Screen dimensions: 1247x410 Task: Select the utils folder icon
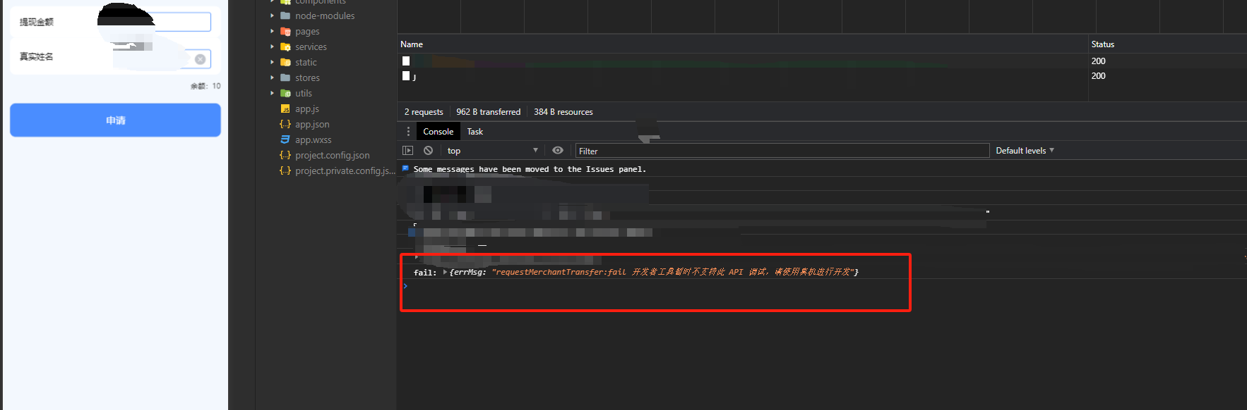coord(285,93)
